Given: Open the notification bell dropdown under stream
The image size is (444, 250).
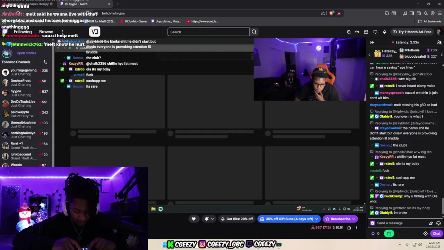Looking at the screenshot, I should [209, 219].
